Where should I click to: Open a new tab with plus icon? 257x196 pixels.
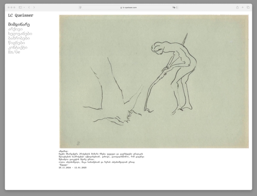[243, 7]
